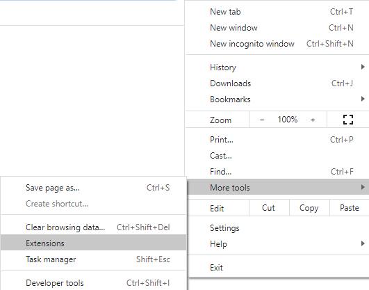This screenshot has width=369, height=290.
Task: Click the Paste button
Action: 350,208
